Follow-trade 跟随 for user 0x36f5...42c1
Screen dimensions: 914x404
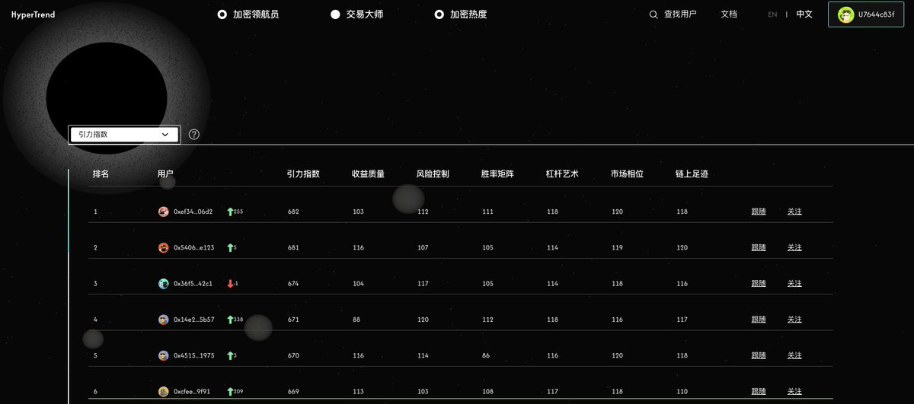pos(758,284)
